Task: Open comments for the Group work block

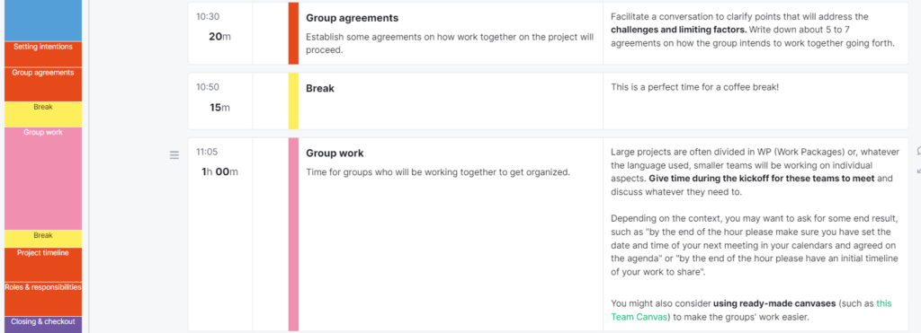Action: click(918, 152)
